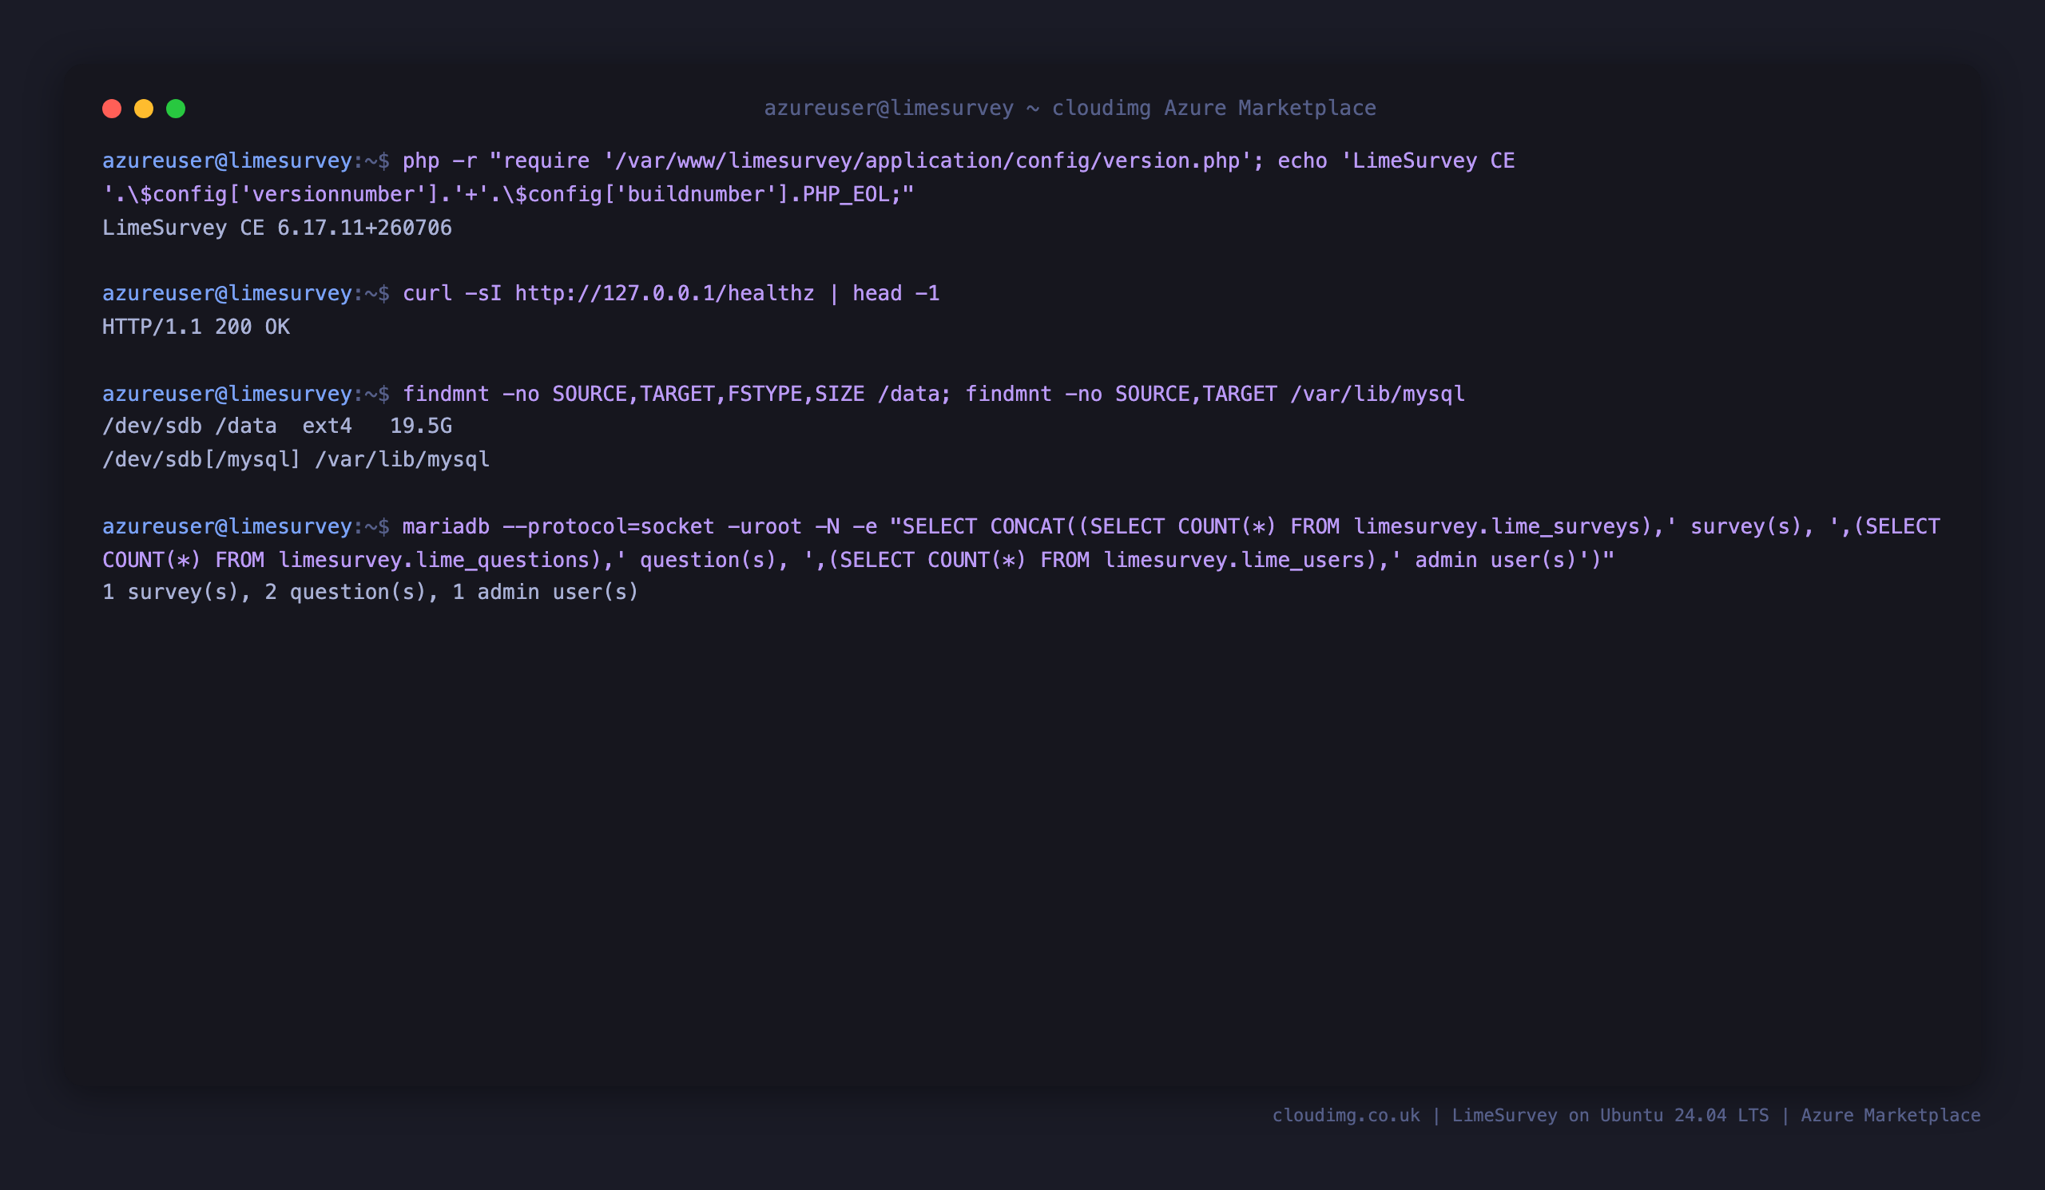
Task: Click the green maximize window dot
Action: [176, 109]
